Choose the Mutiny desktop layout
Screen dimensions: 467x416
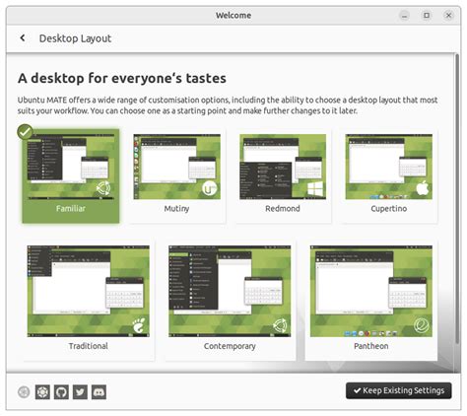point(176,175)
